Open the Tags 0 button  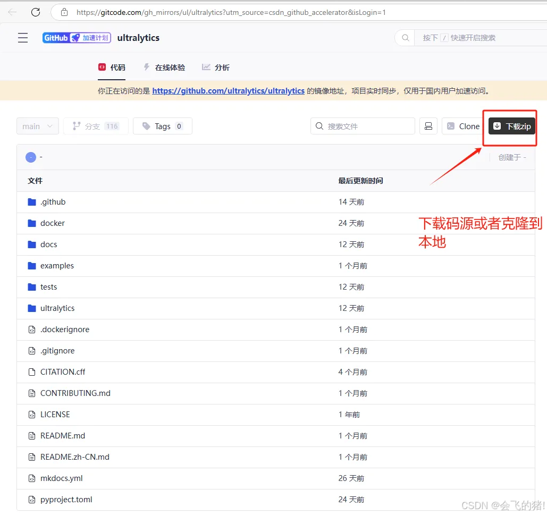point(163,126)
